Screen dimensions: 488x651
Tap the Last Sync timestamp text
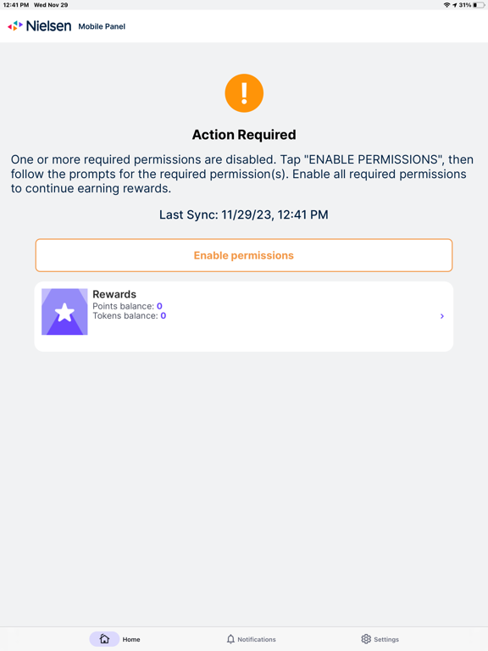click(x=244, y=214)
